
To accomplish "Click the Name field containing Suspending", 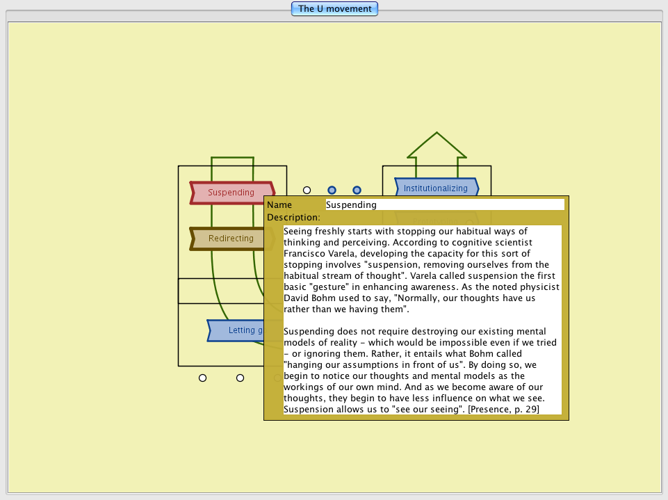I will [x=445, y=204].
